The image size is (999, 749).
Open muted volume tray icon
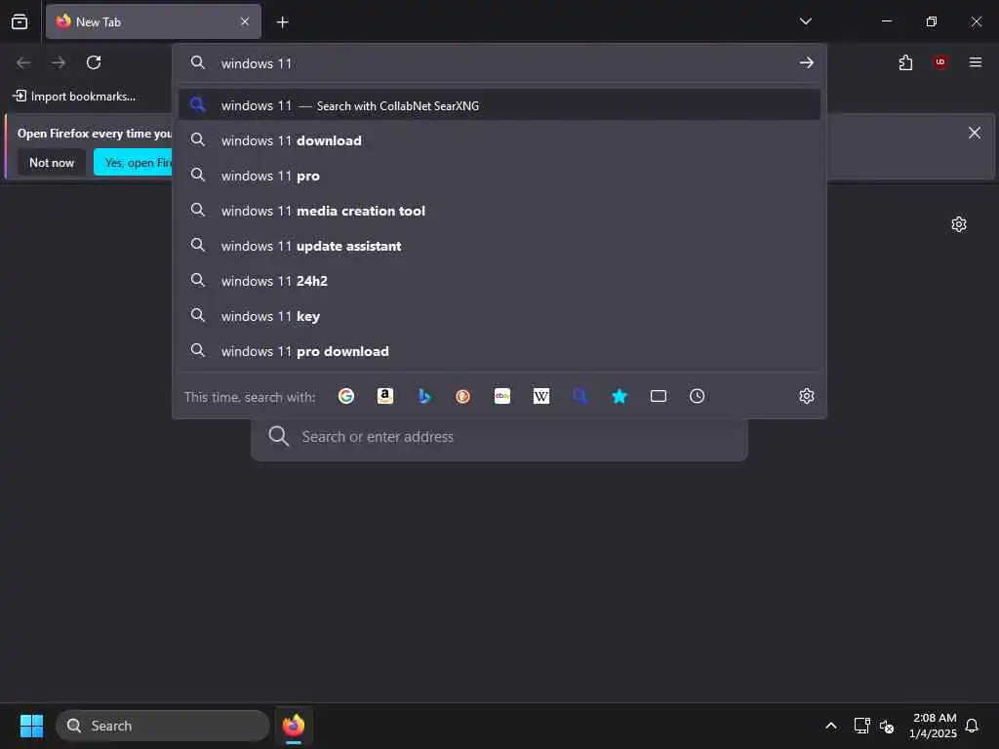887,726
